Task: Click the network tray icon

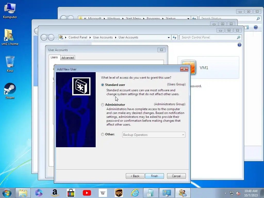Action: [232, 193]
